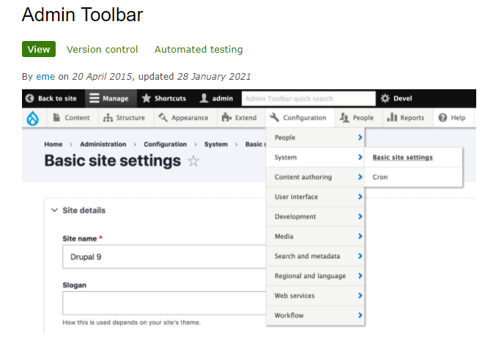
Task: Switch to the View tab
Action: (x=39, y=49)
